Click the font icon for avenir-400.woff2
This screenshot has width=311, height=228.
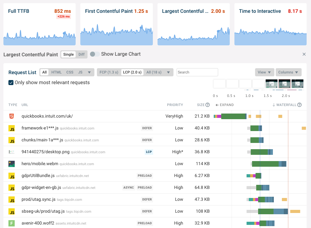(12, 223)
